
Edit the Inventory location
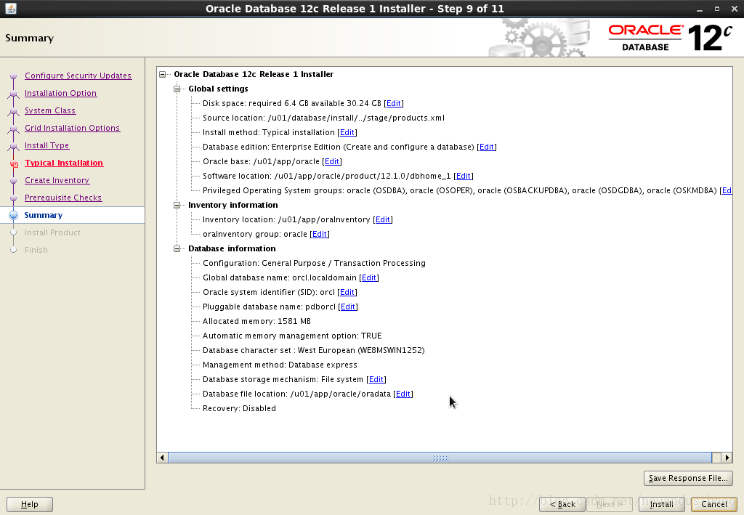[382, 219]
